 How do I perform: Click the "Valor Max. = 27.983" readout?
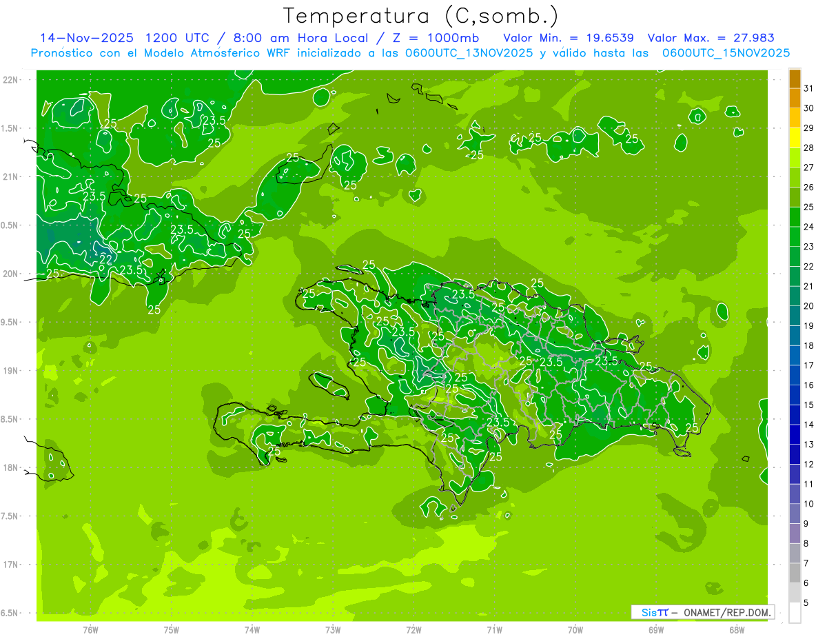tap(711, 37)
